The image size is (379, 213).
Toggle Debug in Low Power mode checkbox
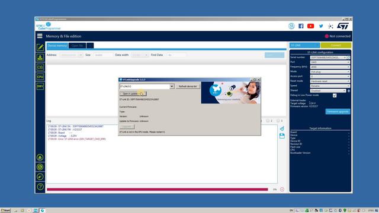click(x=335, y=95)
